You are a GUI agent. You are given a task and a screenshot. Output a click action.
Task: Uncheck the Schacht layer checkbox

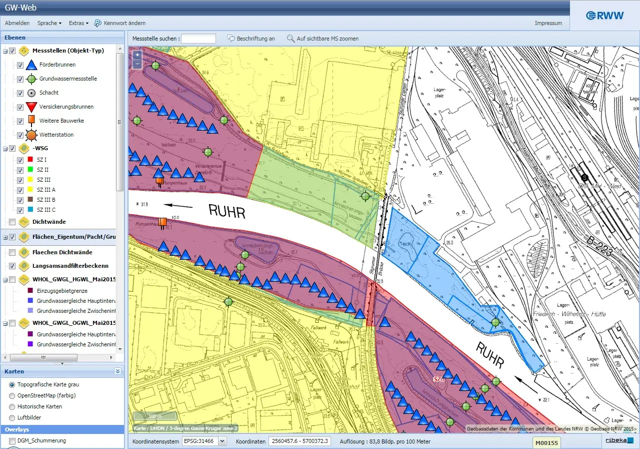coord(20,93)
